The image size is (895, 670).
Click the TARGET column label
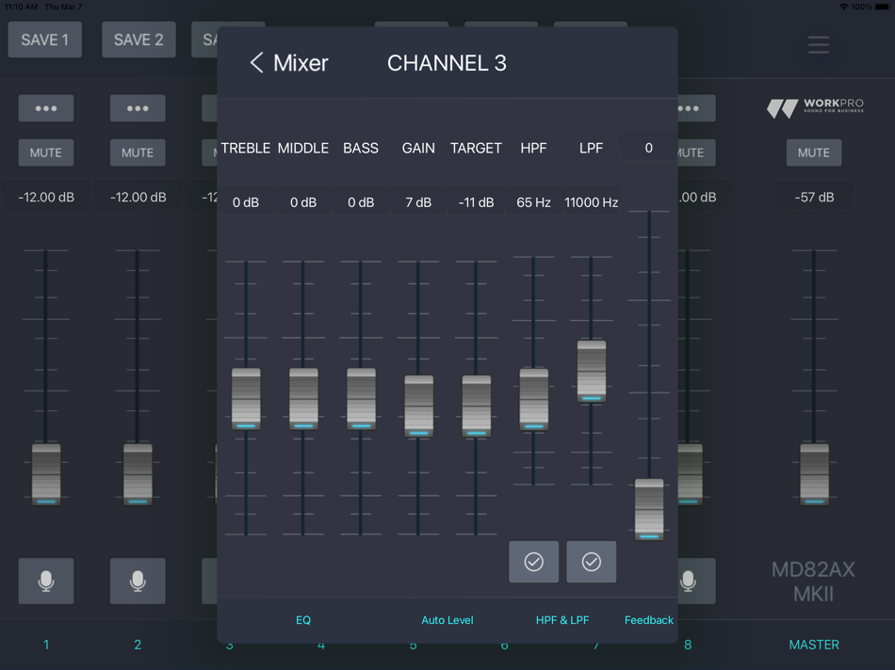pos(476,149)
